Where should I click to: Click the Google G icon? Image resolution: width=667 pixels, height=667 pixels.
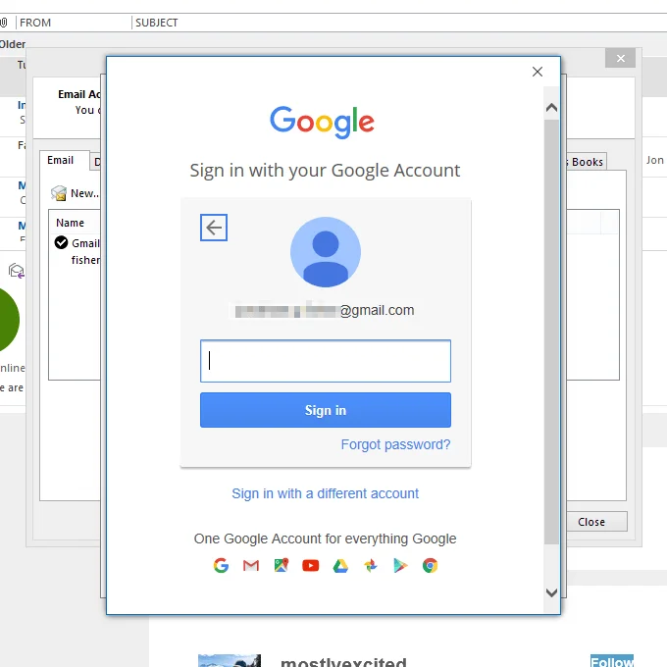point(221,565)
